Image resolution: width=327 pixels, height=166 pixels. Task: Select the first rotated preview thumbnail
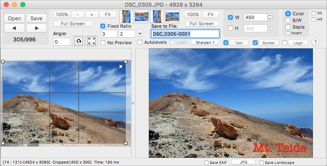(126, 17)
